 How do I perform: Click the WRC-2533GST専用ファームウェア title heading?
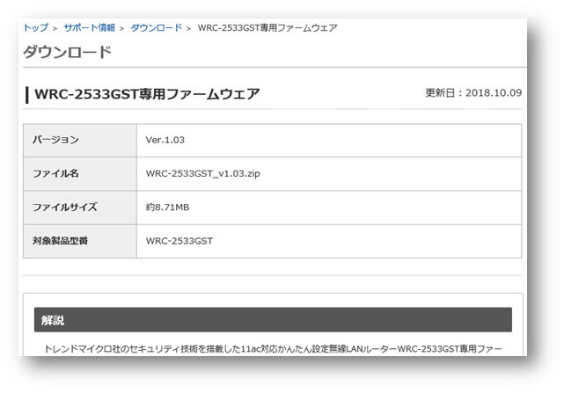pos(147,94)
